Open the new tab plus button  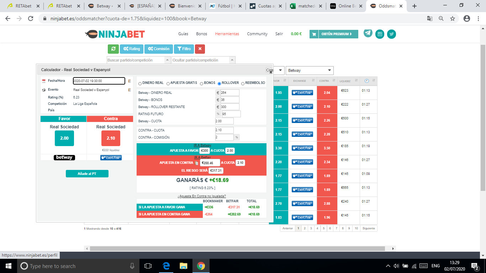414,6
